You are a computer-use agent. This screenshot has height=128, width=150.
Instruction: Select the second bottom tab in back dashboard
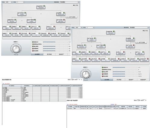(49, 54)
